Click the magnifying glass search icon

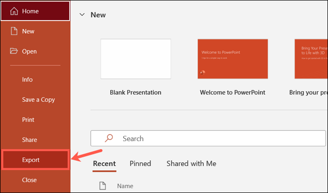pyautogui.click(x=109, y=138)
